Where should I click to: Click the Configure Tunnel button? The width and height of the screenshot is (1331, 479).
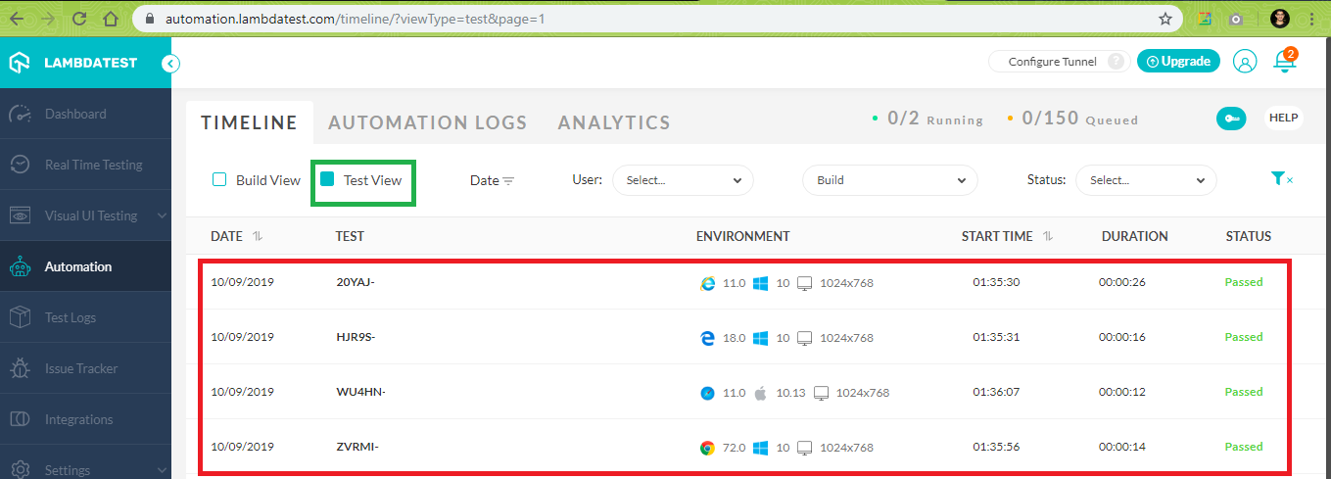pos(1052,61)
